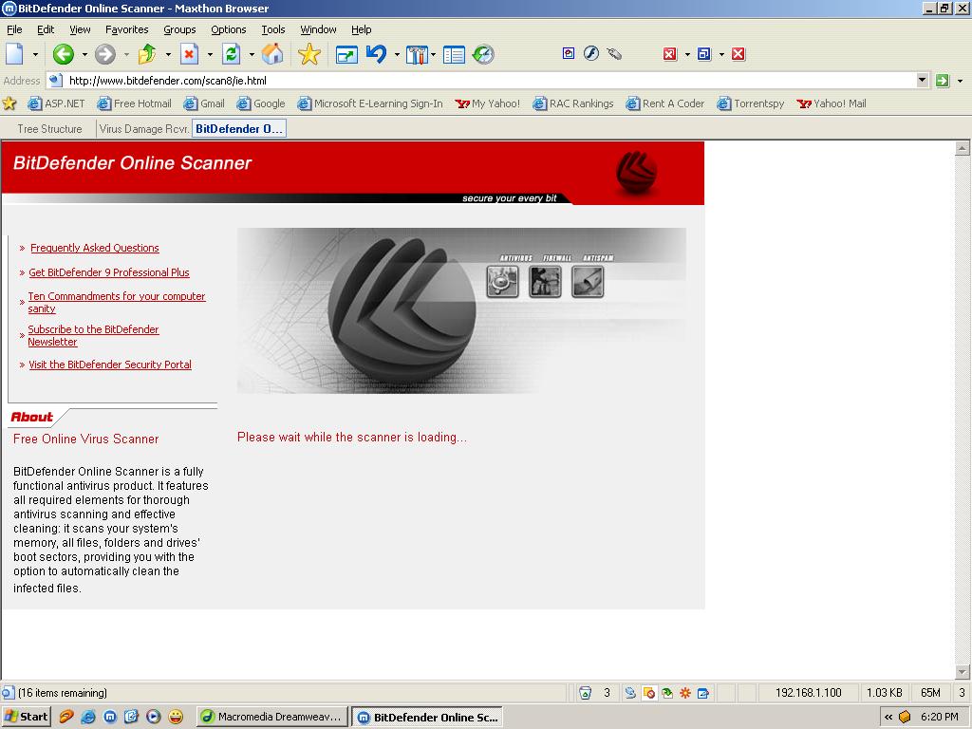Expand the Up button dropdown arrow
This screenshot has width=972, height=729.
pyautogui.click(x=168, y=54)
